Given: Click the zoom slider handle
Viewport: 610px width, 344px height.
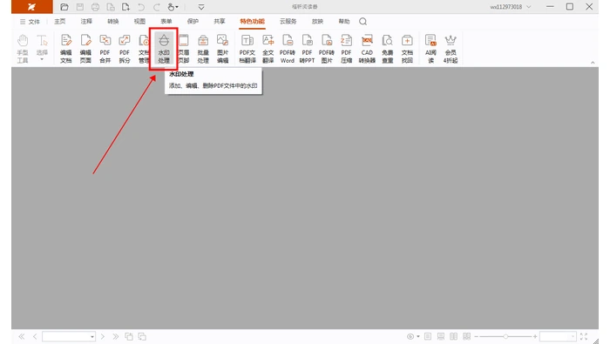Looking at the screenshot, I should (505, 337).
